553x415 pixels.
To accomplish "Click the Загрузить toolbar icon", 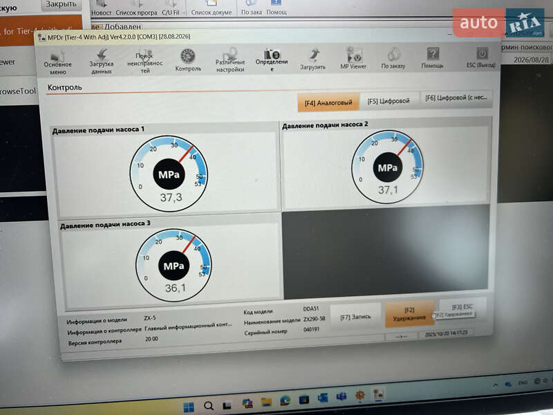I will tap(313, 59).
